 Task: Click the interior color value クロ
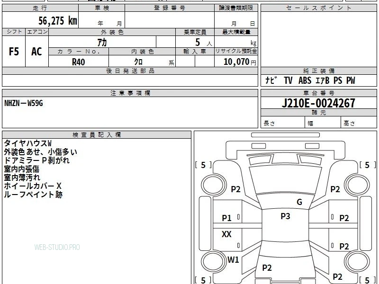click(x=138, y=62)
